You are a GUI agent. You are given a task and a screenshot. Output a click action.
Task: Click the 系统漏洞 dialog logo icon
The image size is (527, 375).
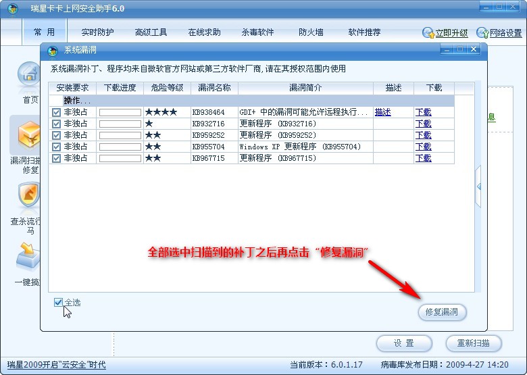(53, 51)
